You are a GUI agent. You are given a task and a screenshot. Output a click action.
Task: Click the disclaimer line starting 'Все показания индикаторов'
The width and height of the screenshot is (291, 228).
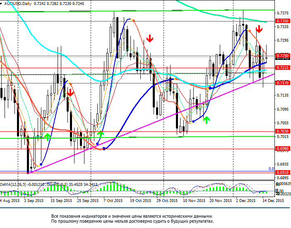coord(132,216)
